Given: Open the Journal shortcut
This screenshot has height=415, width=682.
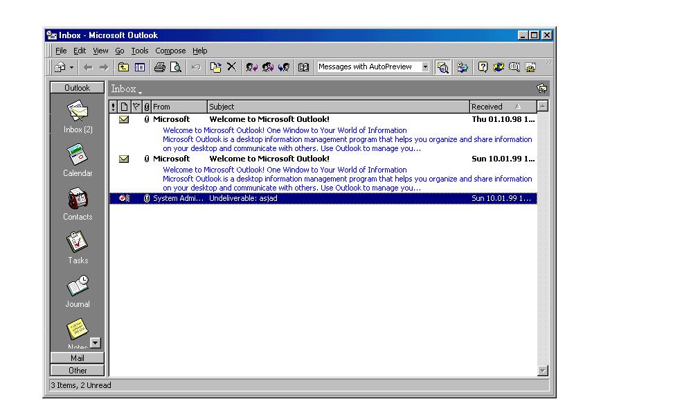Looking at the screenshot, I should [78, 291].
